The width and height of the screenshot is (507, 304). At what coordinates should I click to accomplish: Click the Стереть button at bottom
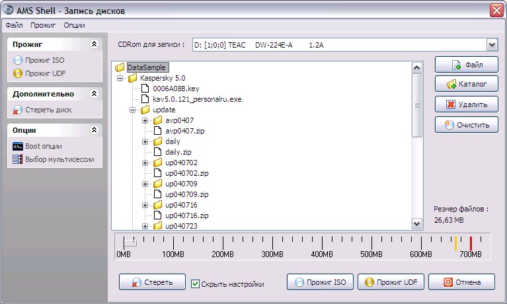(x=152, y=282)
